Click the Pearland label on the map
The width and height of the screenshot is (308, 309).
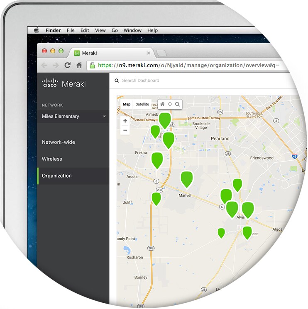coord(220,138)
